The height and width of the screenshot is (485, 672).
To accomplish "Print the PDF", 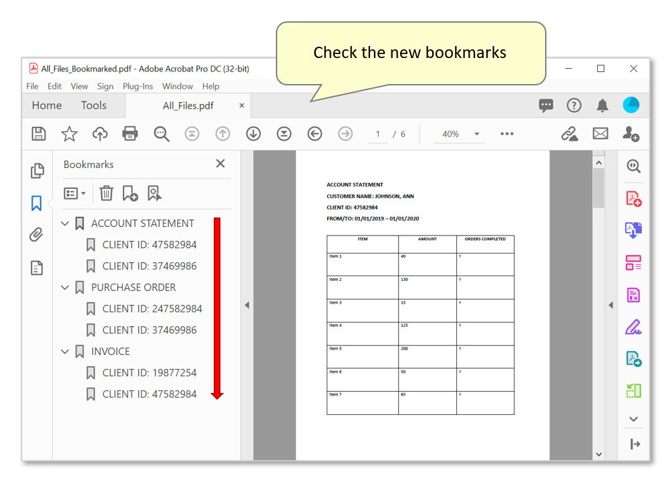I will pyautogui.click(x=130, y=133).
